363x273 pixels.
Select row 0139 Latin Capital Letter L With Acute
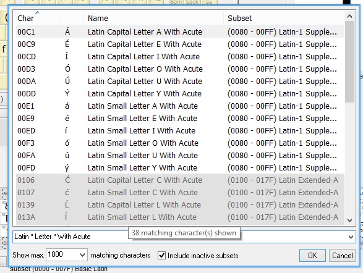tap(180, 205)
